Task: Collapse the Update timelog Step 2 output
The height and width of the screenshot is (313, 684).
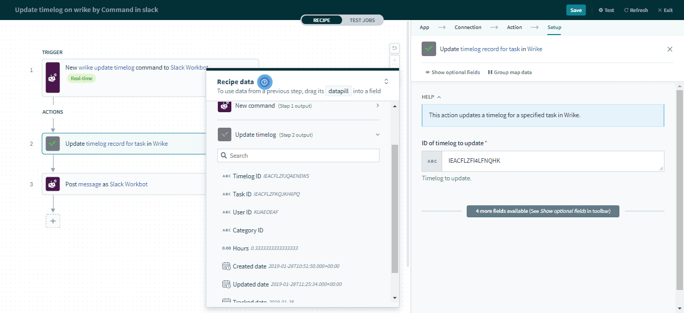Action: click(x=378, y=135)
